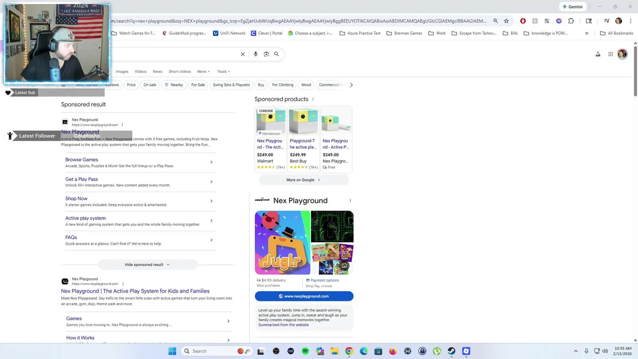The width and height of the screenshot is (638, 359).
Task: Open the Azure Practice Test bookmark folder
Action: coord(360,33)
